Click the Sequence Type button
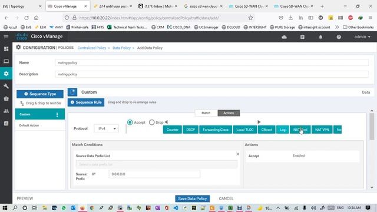The width and height of the screenshot is (377, 212). [x=40, y=94]
